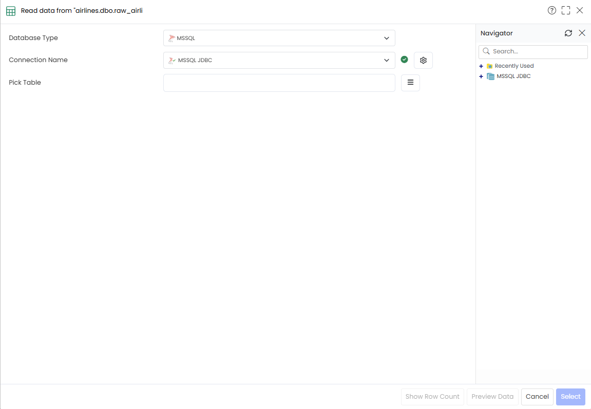Click the Pick Table label

click(25, 83)
